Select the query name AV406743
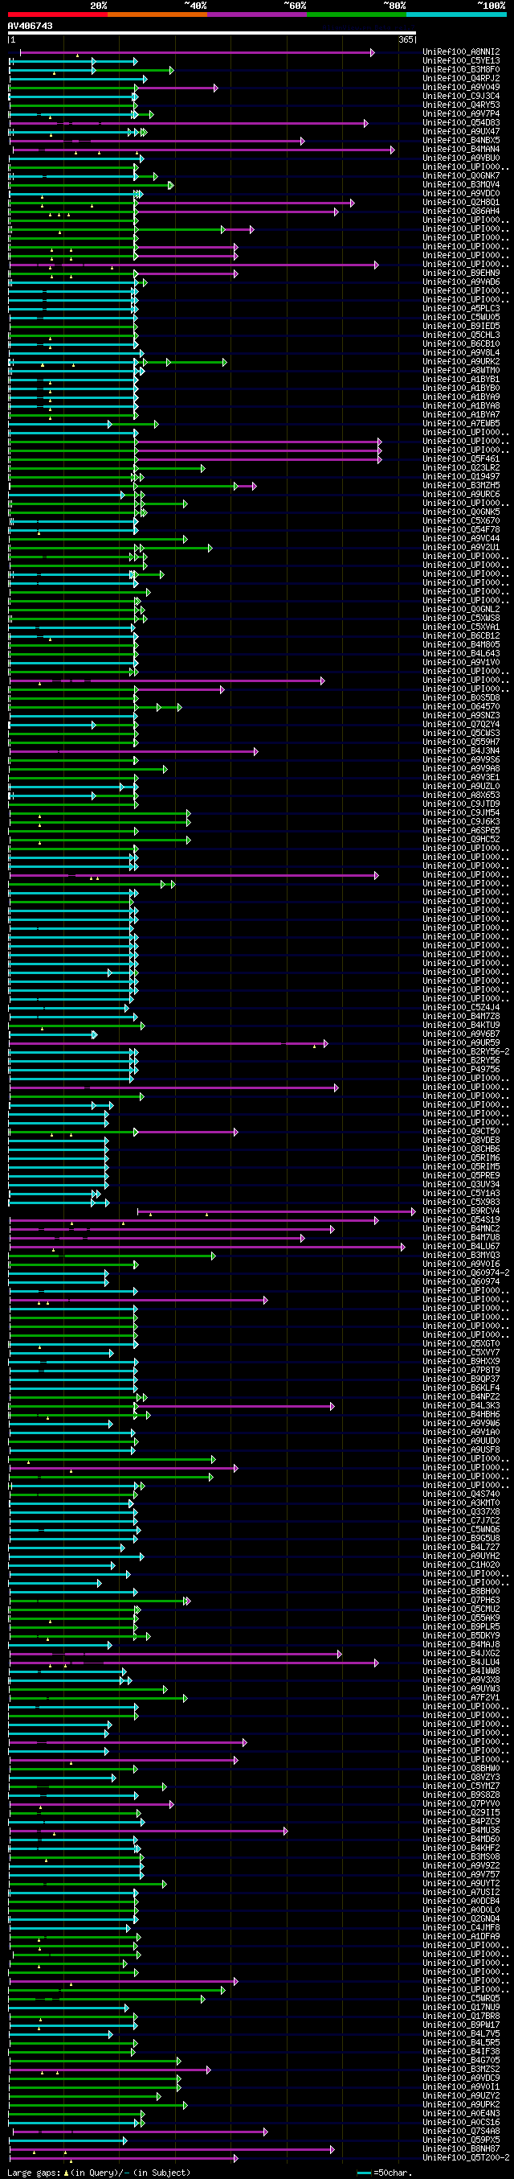Viewport: 514px width, 2179px height. (x=31, y=27)
